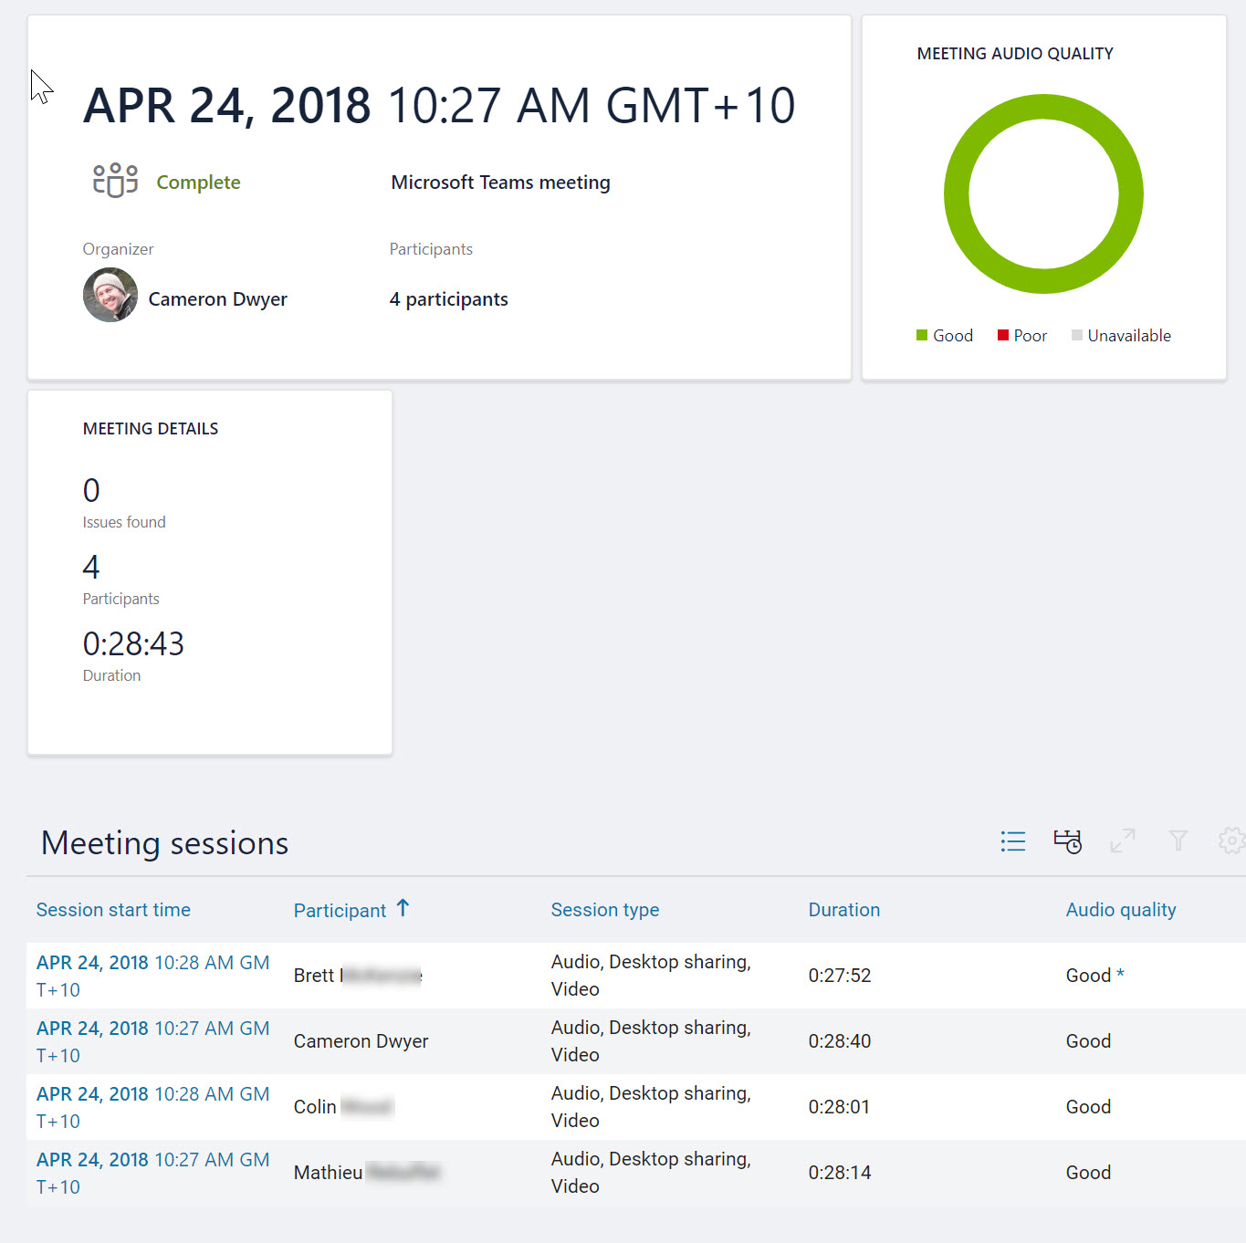Click the 0:28:43 duration value
The width and height of the screenshot is (1246, 1243).
(133, 643)
